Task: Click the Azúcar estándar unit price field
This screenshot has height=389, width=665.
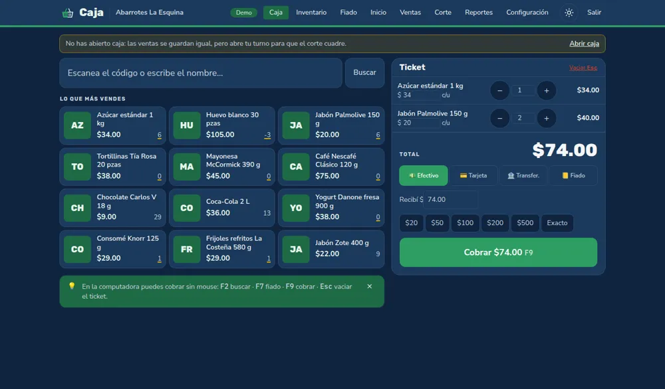Action: pyautogui.click(x=420, y=95)
